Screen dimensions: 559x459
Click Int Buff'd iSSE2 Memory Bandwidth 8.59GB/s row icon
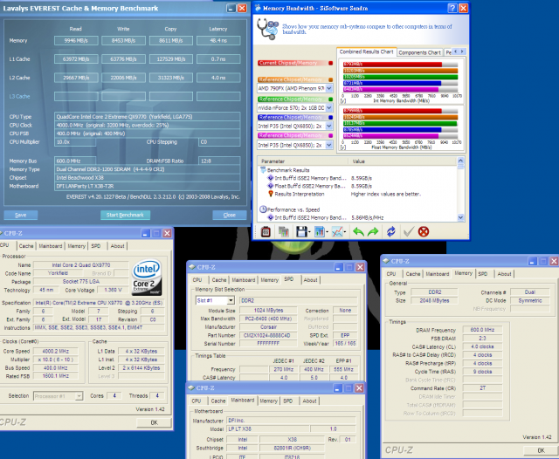point(271,178)
